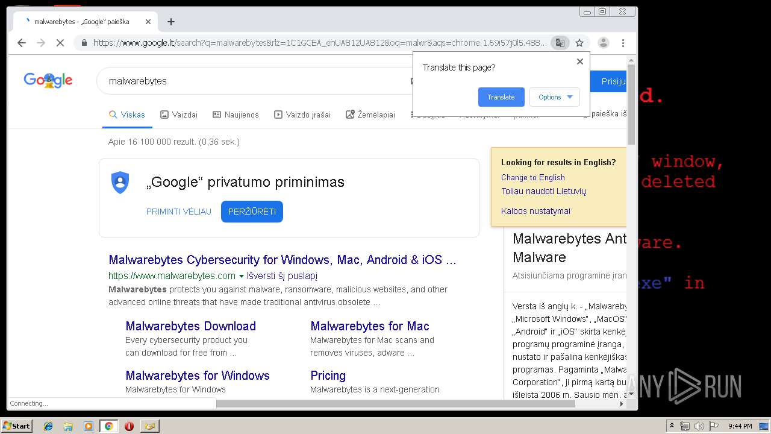This screenshot has height=434, width=771.
Task: Open Kalbos nustatymai language settings
Action: click(535, 211)
